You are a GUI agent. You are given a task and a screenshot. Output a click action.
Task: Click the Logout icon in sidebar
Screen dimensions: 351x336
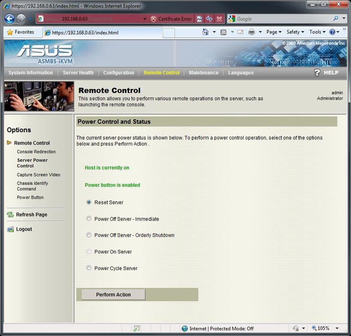pos(10,229)
